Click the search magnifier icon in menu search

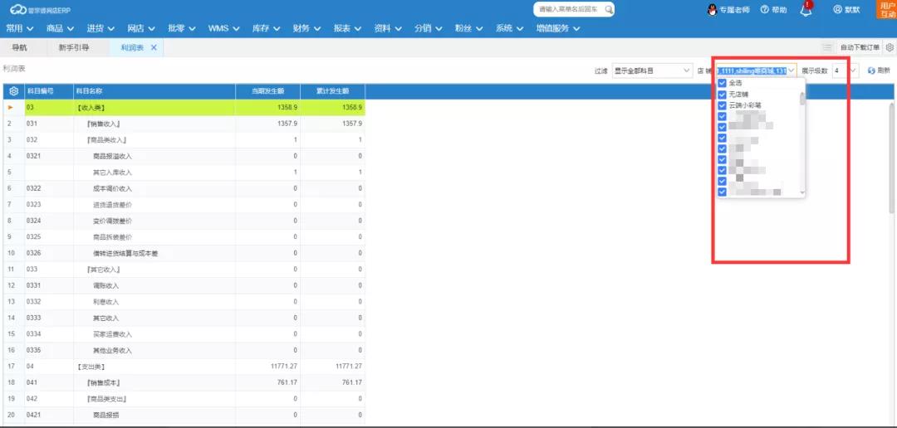coord(609,10)
